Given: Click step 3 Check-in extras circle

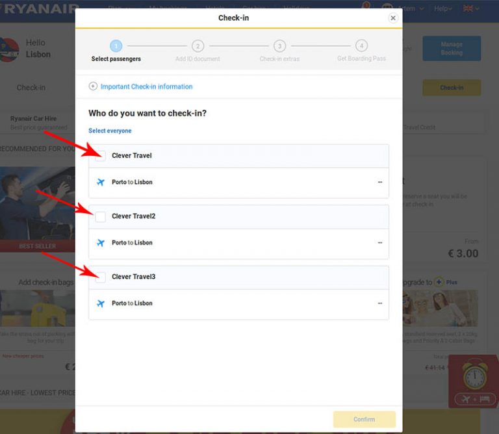Looking at the screenshot, I should 279,46.
